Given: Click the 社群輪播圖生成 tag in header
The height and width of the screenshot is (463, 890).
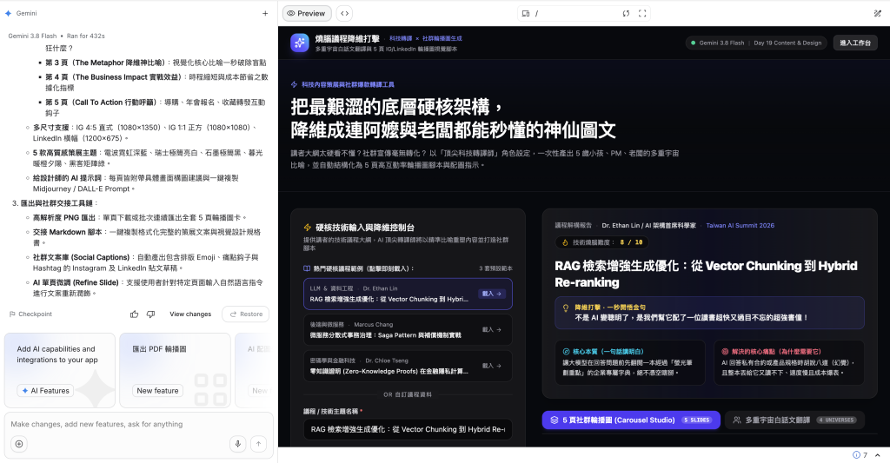Looking at the screenshot, I should pos(442,38).
